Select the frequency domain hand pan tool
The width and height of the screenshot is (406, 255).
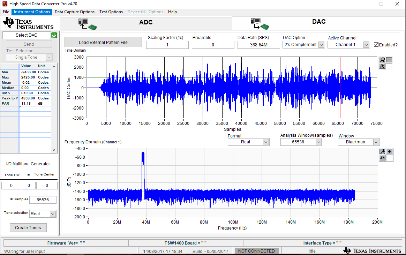[383, 158]
